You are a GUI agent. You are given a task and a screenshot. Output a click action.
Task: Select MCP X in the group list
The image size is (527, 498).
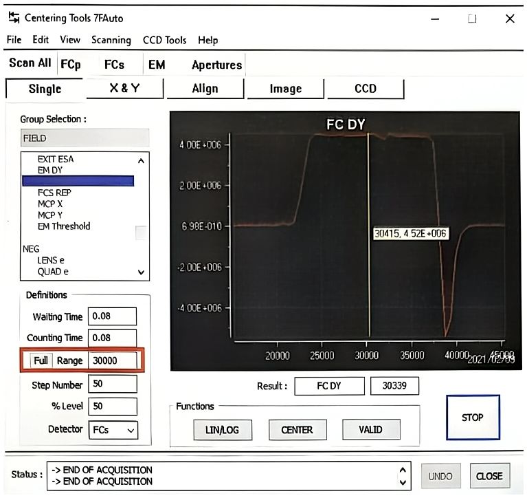tap(50, 204)
